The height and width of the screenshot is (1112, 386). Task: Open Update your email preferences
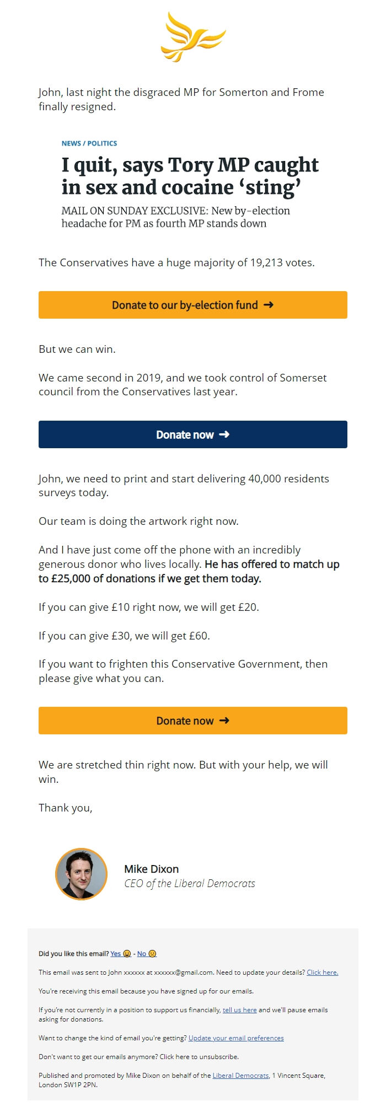[x=236, y=1038]
